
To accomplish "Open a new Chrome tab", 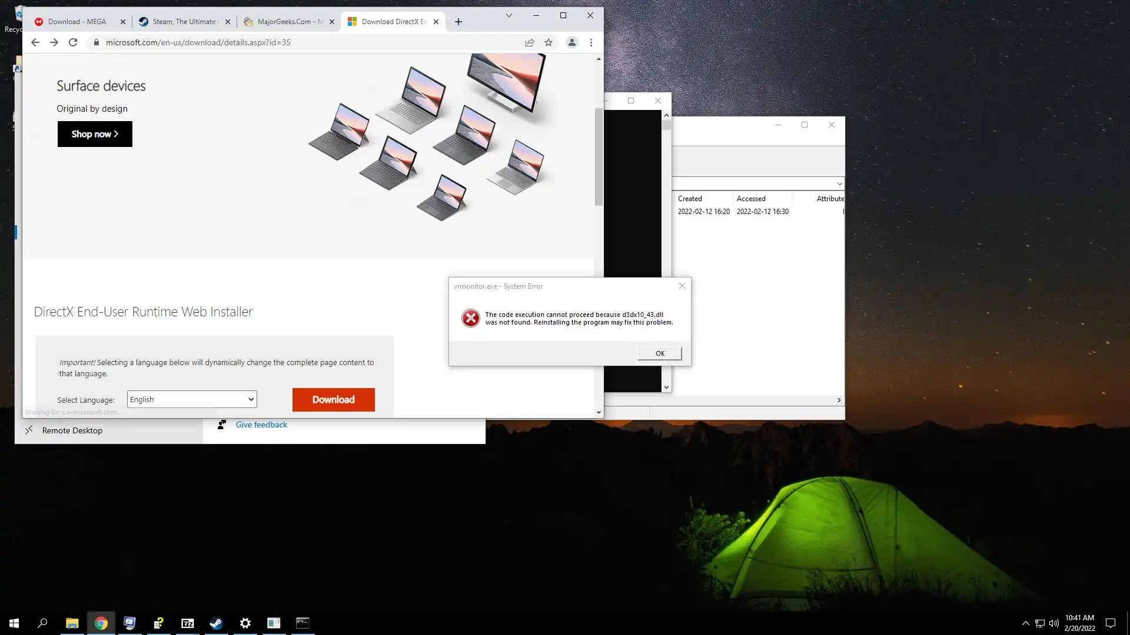I will pyautogui.click(x=458, y=22).
